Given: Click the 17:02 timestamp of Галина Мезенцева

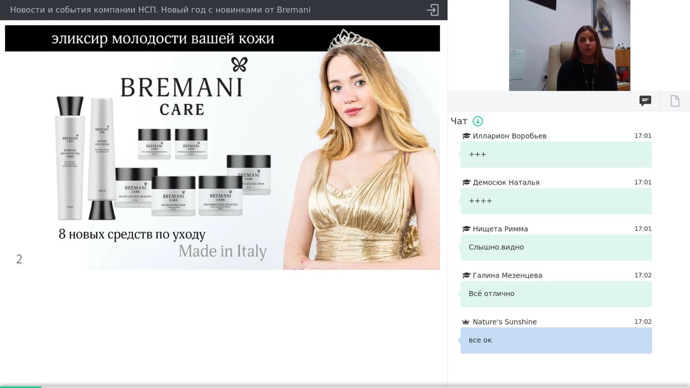Looking at the screenshot, I should [643, 275].
